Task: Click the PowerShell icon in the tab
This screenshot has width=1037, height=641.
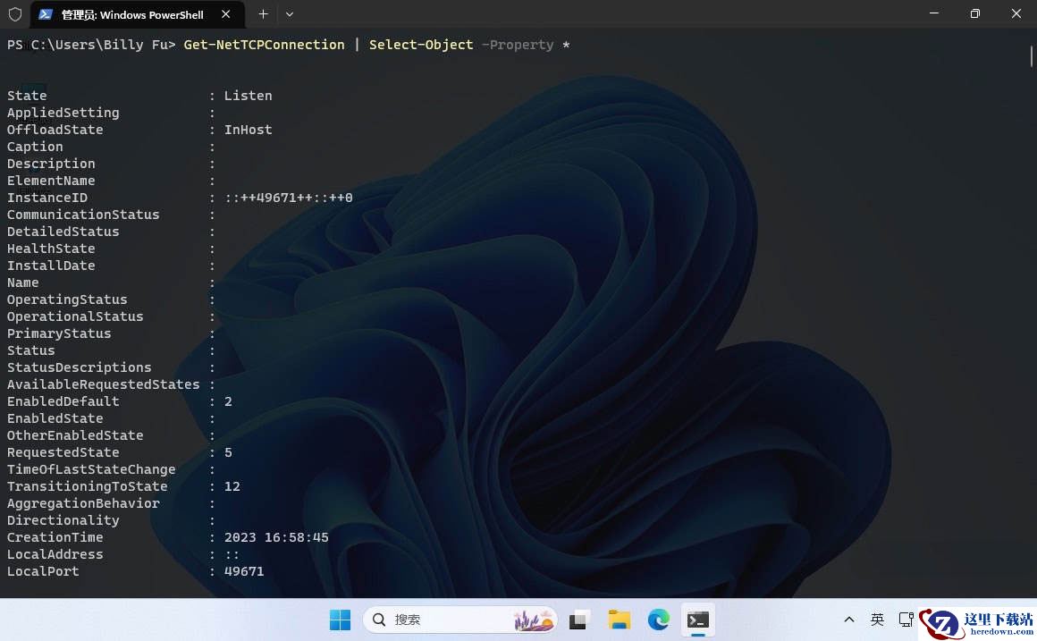Action: (x=46, y=14)
